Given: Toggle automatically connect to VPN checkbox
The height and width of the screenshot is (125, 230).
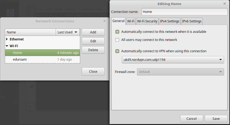Looking at the screenshot, I should click(x=117, y=51).
